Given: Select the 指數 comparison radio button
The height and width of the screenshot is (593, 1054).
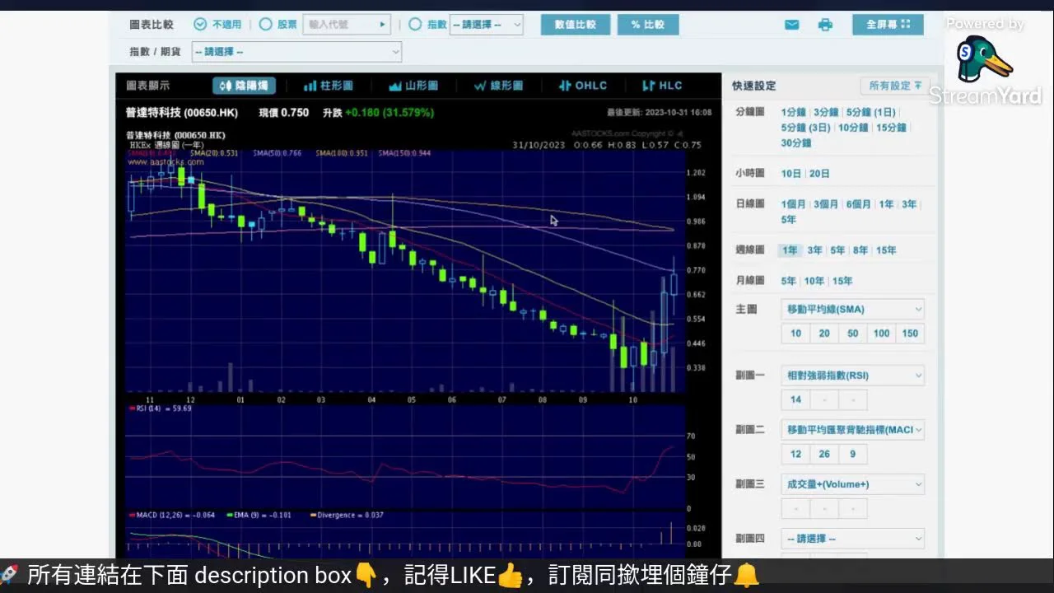Looking at the screenshot, I should point(415,25).
